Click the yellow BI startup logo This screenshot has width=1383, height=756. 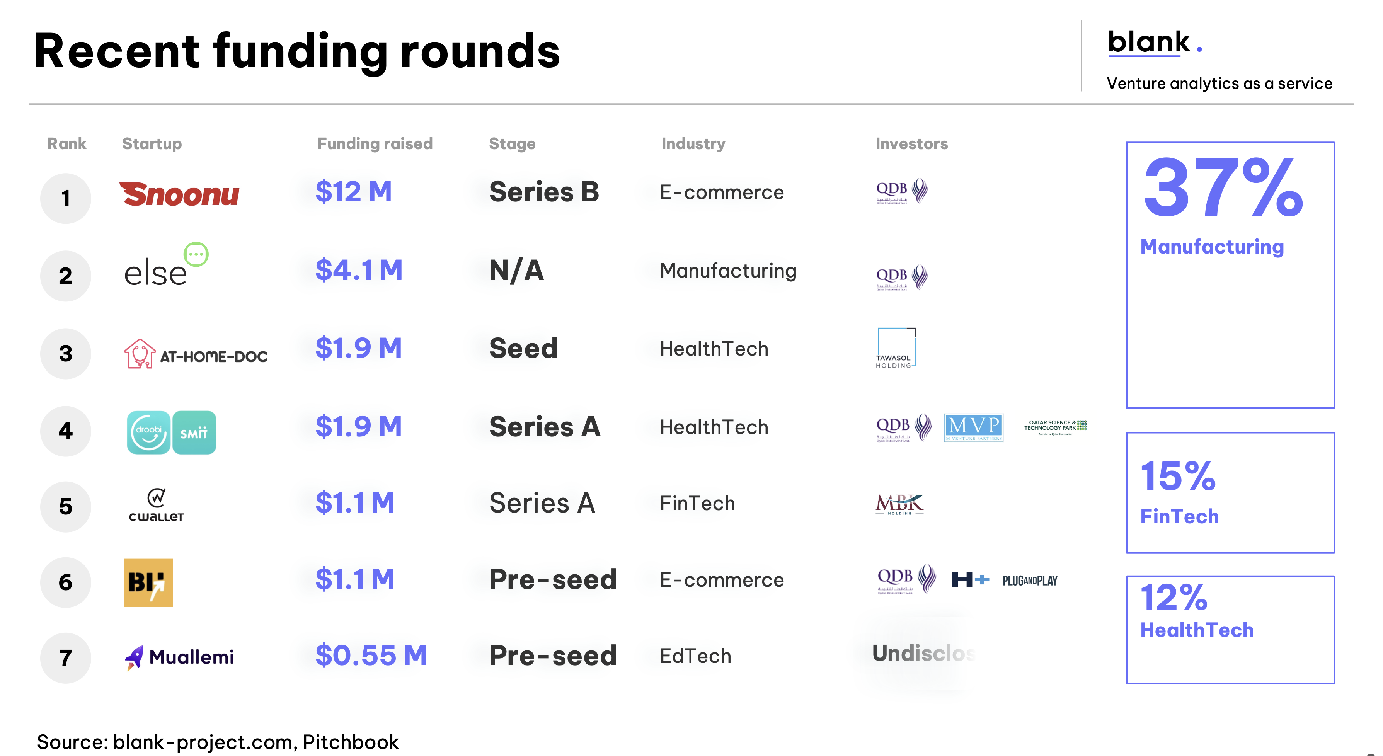pyautogui.click(x=148, y=582)
